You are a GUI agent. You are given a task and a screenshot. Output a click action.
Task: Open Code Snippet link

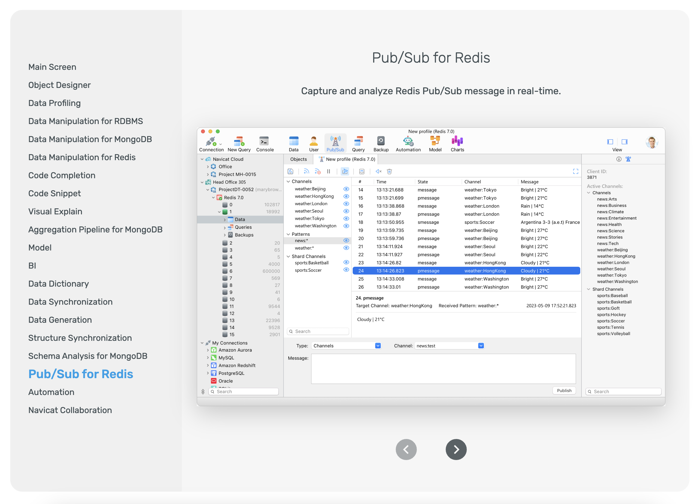(x=55, y=193)
